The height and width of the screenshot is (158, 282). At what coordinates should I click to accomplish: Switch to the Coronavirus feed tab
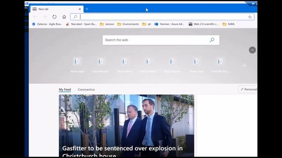coord(86,90)
